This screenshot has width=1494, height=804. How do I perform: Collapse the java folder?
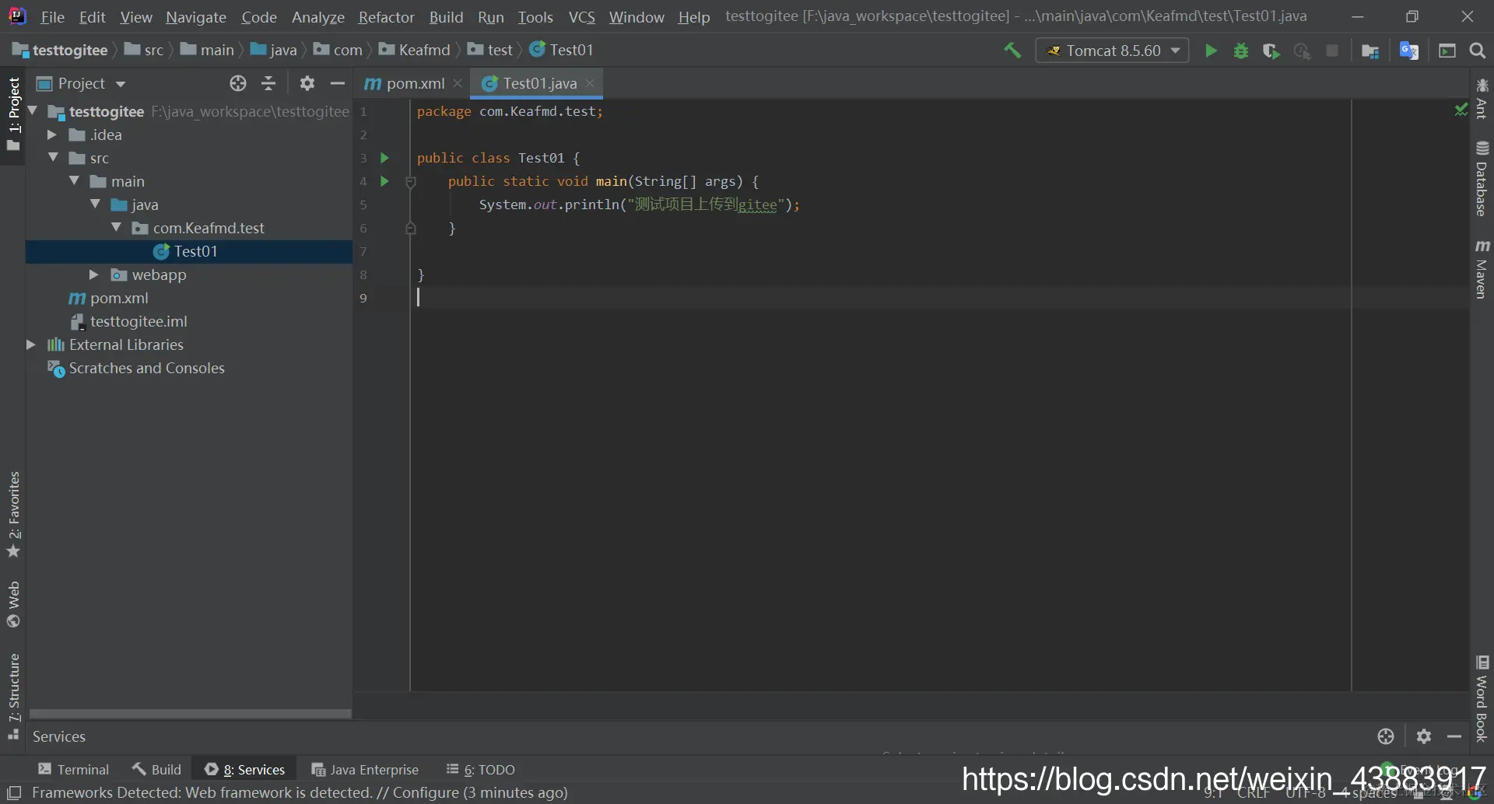pyautogui.click(x=95, y=204)
